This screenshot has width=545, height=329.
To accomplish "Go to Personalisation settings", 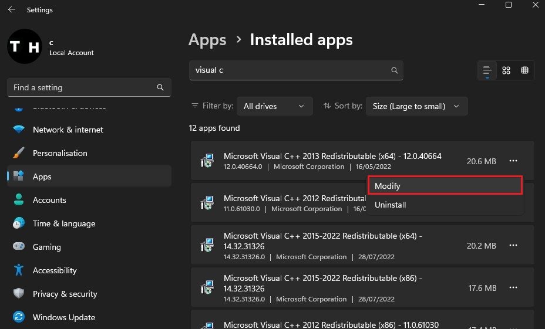I will click(60, 153).
